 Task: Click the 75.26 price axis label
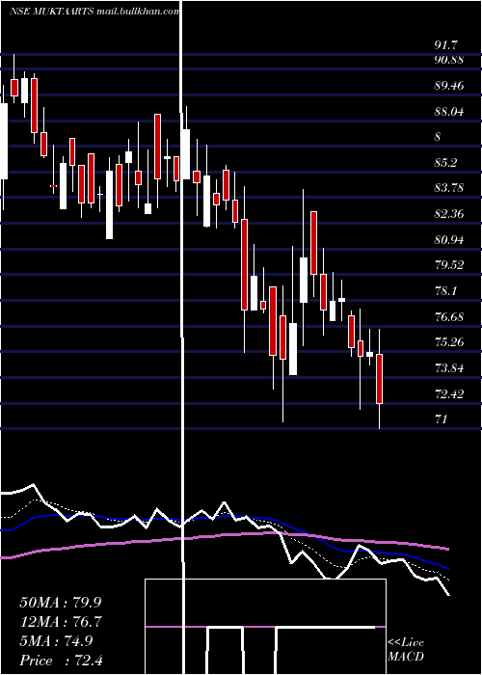449,342
